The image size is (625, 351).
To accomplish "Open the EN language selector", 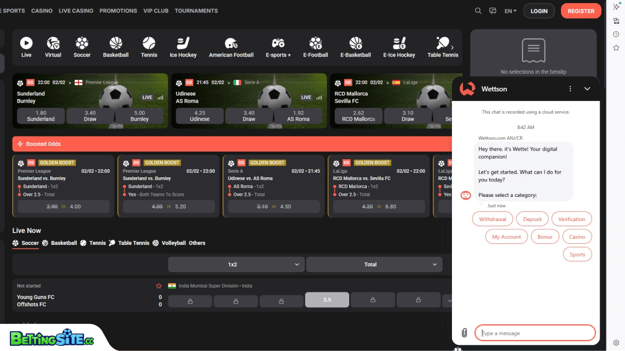I will click(x=510, y=11).
